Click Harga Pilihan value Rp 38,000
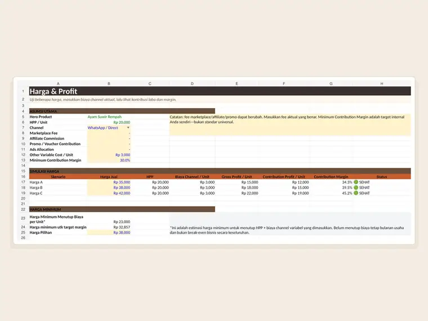Screen dimensions: 428x321 (122, 233)
